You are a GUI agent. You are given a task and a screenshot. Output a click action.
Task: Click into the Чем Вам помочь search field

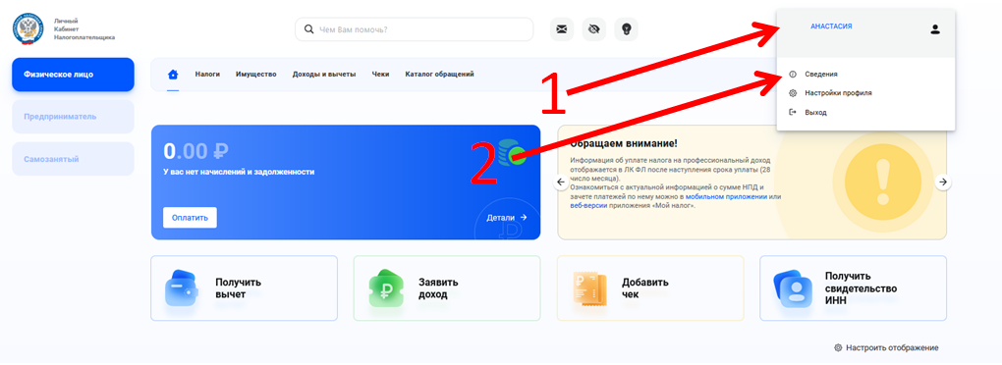tap(415, 29)
